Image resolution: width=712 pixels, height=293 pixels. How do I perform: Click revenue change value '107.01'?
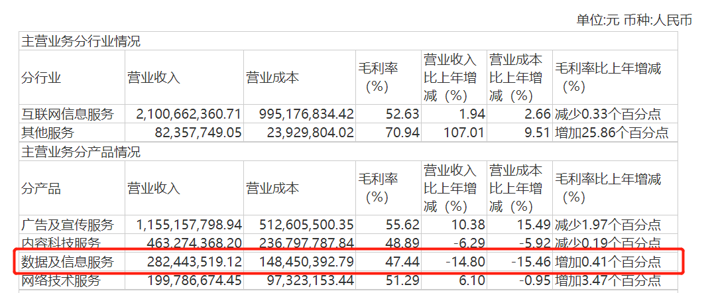click(463, 133)
